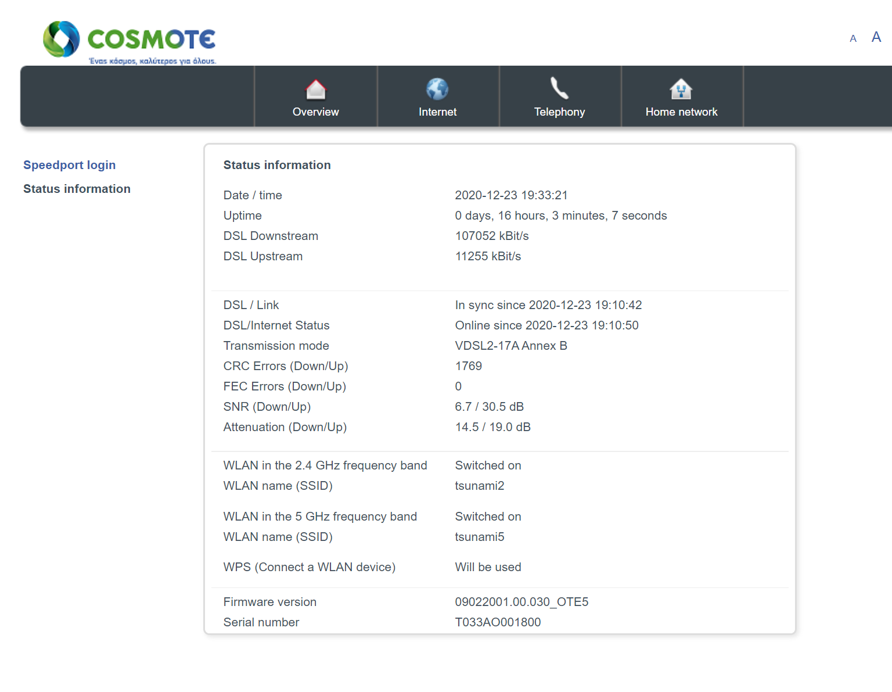The height and width of the screenshot is (692, 892).
Task: Click transmission mode VDSL2-17A Annex B
Action: [x=511, y=346]
